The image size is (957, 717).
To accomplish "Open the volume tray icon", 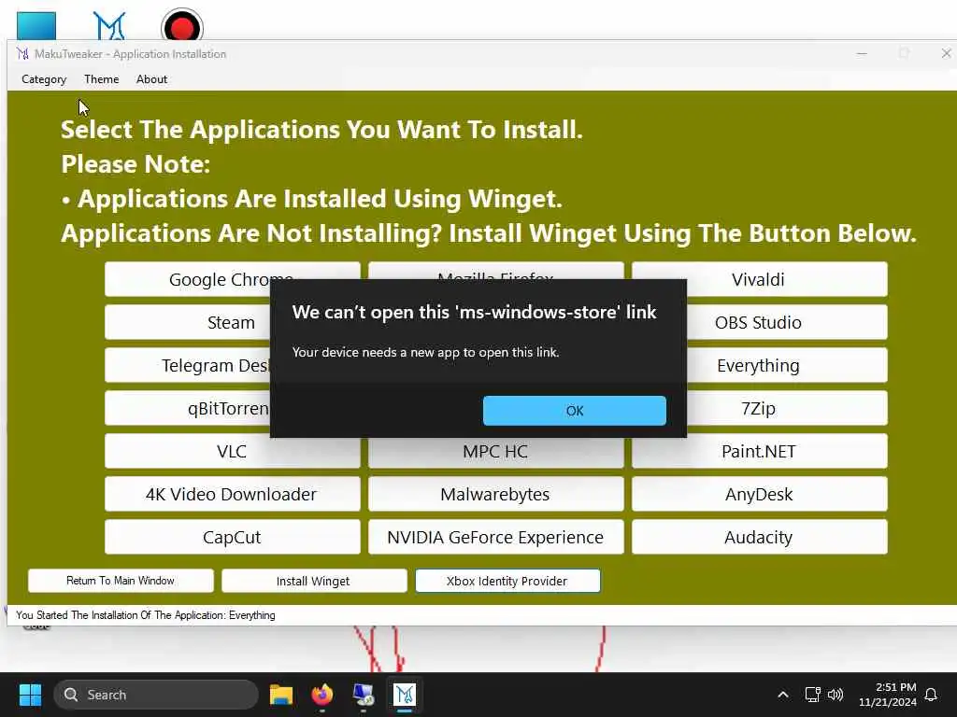I will click(x=836, y=695).
